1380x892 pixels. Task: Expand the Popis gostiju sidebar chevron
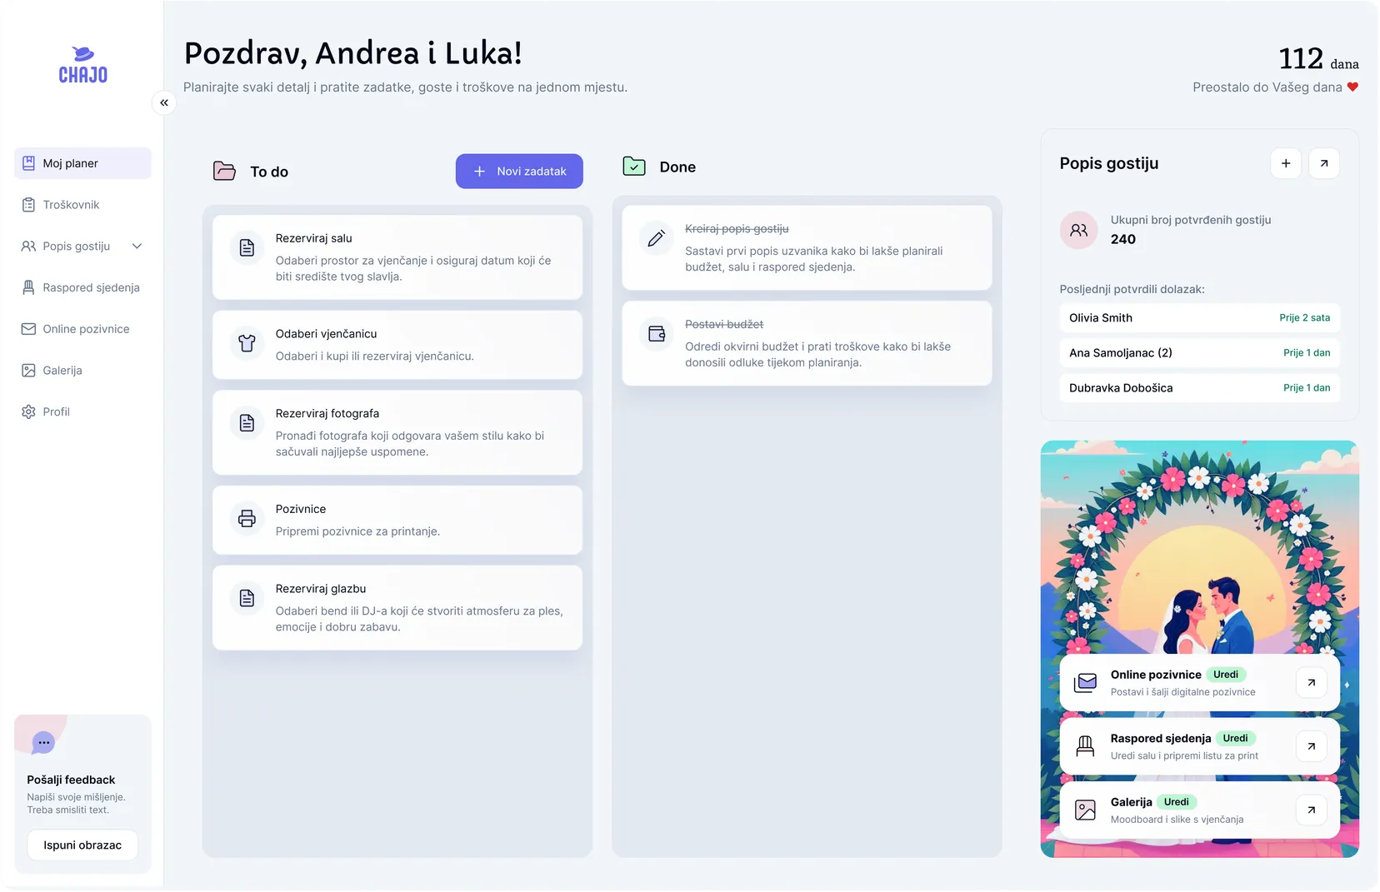(137, 247)
